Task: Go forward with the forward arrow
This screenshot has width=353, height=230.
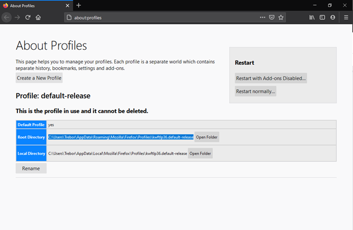Action: 18,18
